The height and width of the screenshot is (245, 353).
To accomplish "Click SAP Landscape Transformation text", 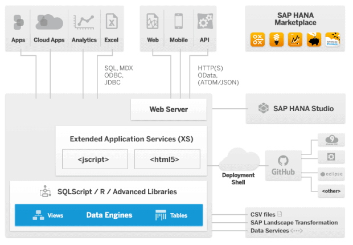I will 294,223.
